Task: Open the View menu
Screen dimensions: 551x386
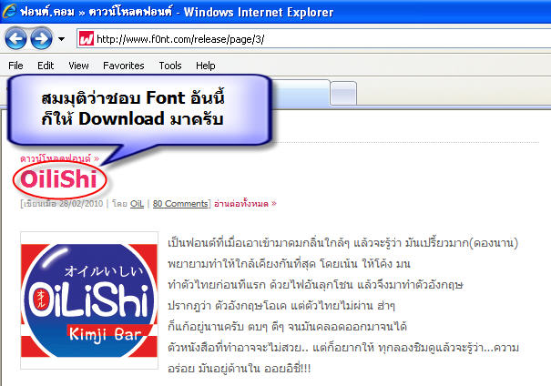Action: 78,66
